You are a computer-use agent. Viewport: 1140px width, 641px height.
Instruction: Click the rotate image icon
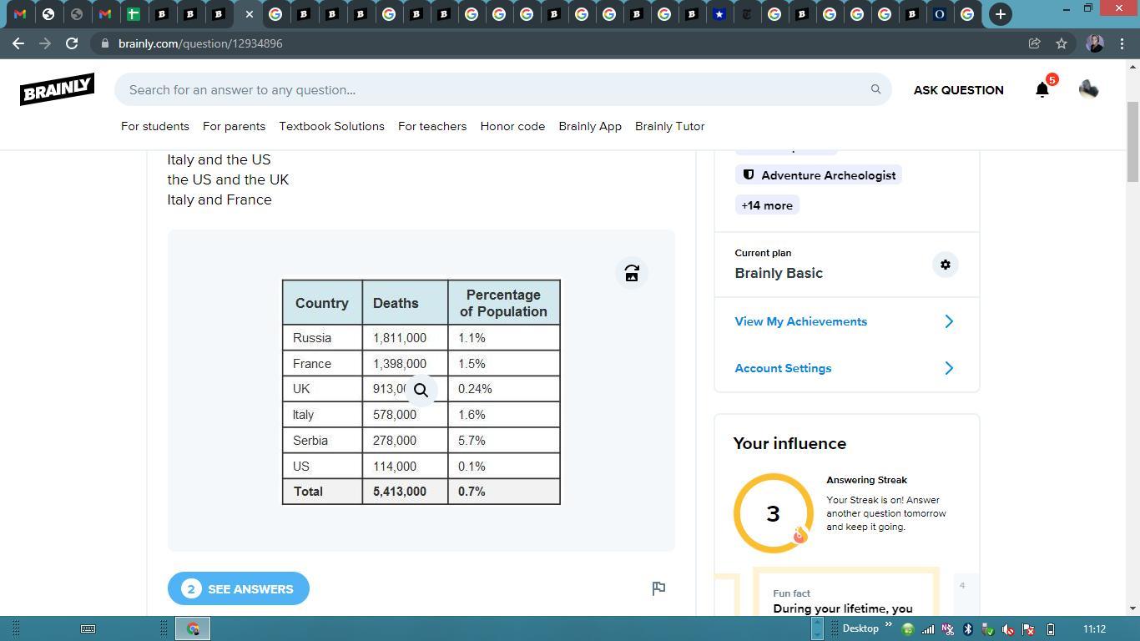632,274
